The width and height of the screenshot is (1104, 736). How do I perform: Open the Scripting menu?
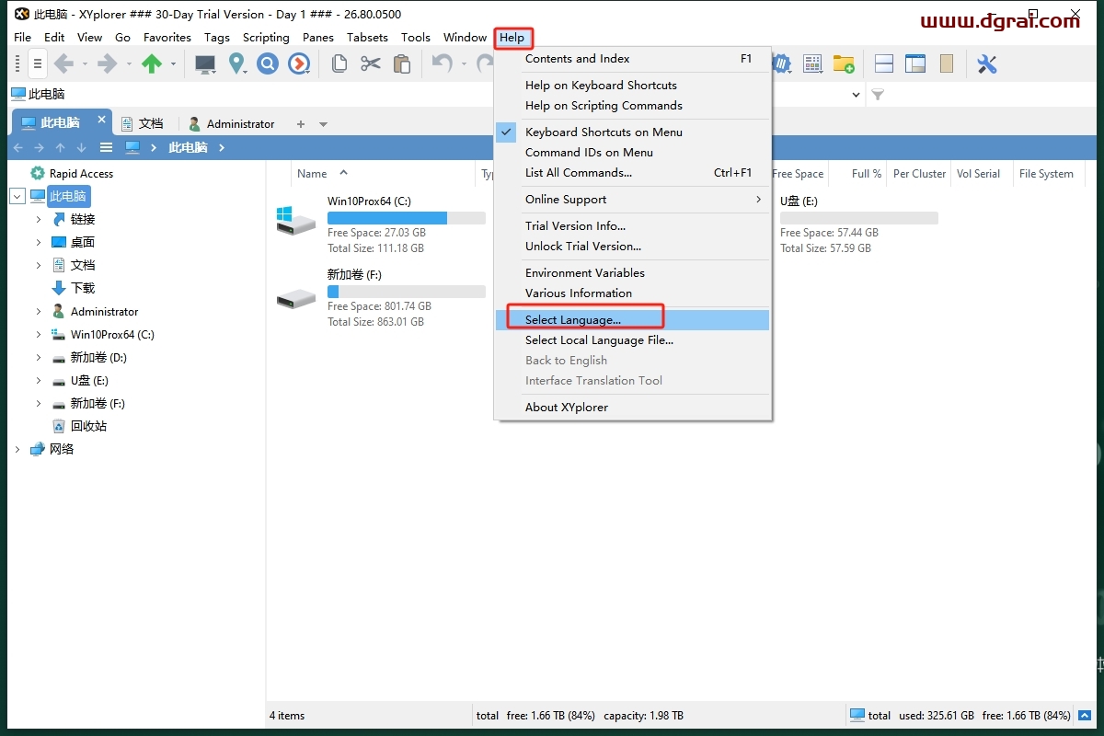pyautogui.click(x=266, y=37)
